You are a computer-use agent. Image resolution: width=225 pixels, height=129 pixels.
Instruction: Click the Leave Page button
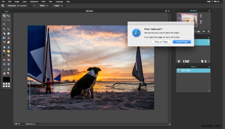(x=182, y=42)
